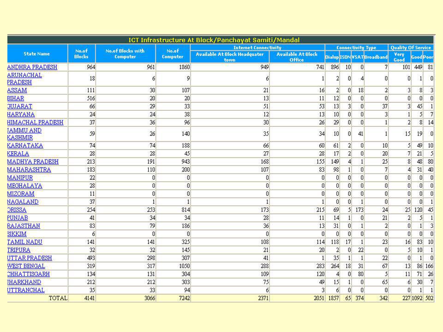Click total blocks with computer 3066
The height and width of the screenshot is (332, 443).
pos(150,298)
